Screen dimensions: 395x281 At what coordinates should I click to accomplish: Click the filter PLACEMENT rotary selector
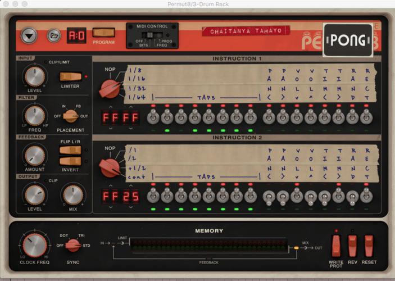click(x=70, y=116)
